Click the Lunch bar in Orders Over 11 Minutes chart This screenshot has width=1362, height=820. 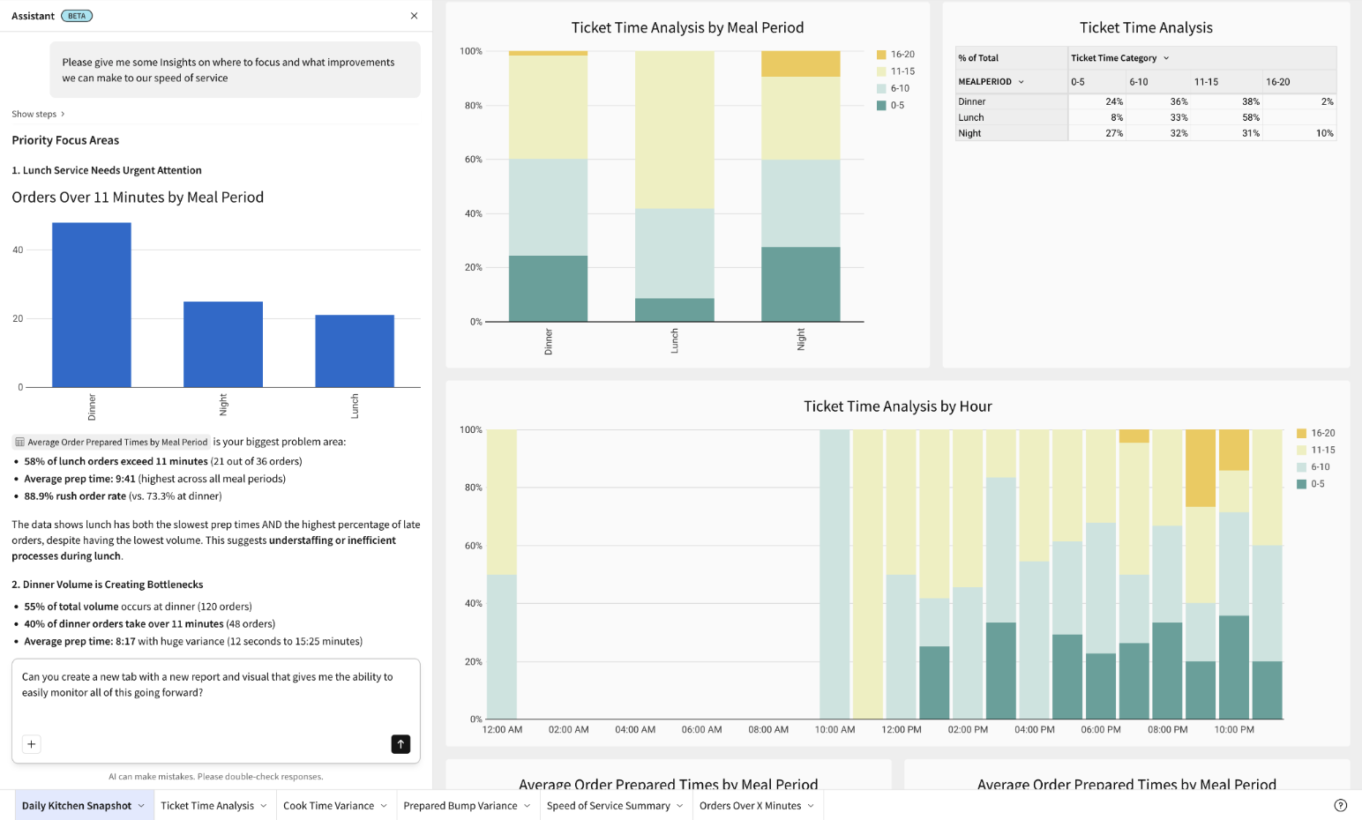coord(355,351)
